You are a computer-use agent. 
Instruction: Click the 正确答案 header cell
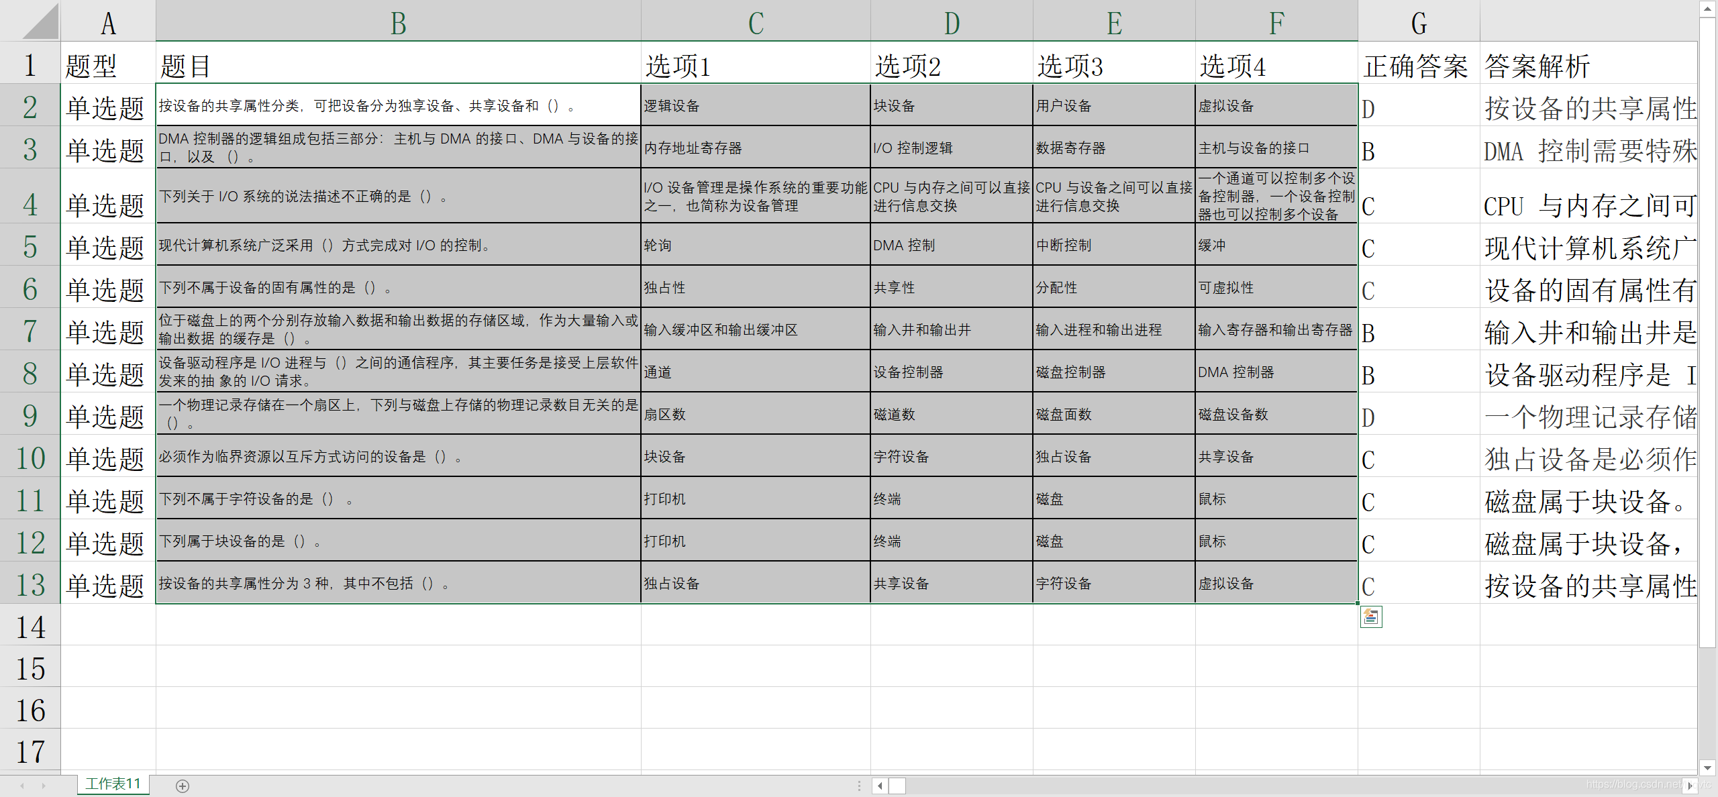click(1417, 66)
